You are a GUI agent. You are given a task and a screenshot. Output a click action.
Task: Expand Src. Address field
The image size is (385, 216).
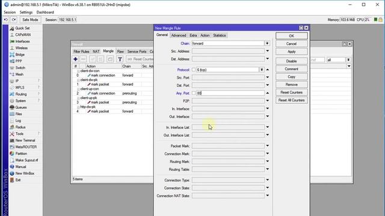(x=267, y=51)
